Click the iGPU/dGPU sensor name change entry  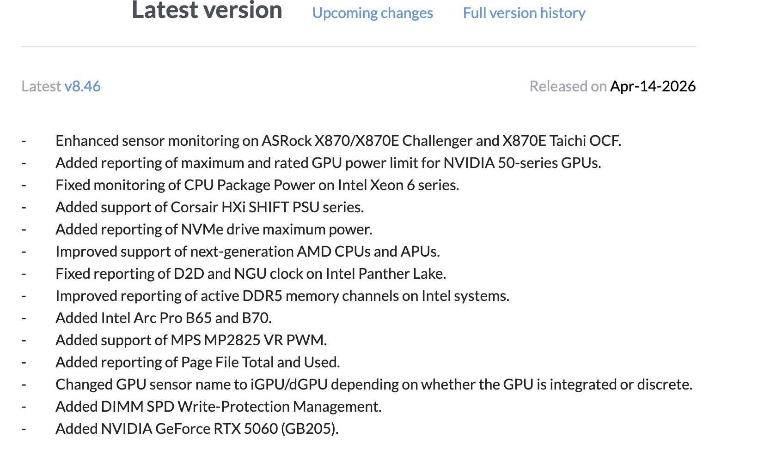click(x=373, y=384)
